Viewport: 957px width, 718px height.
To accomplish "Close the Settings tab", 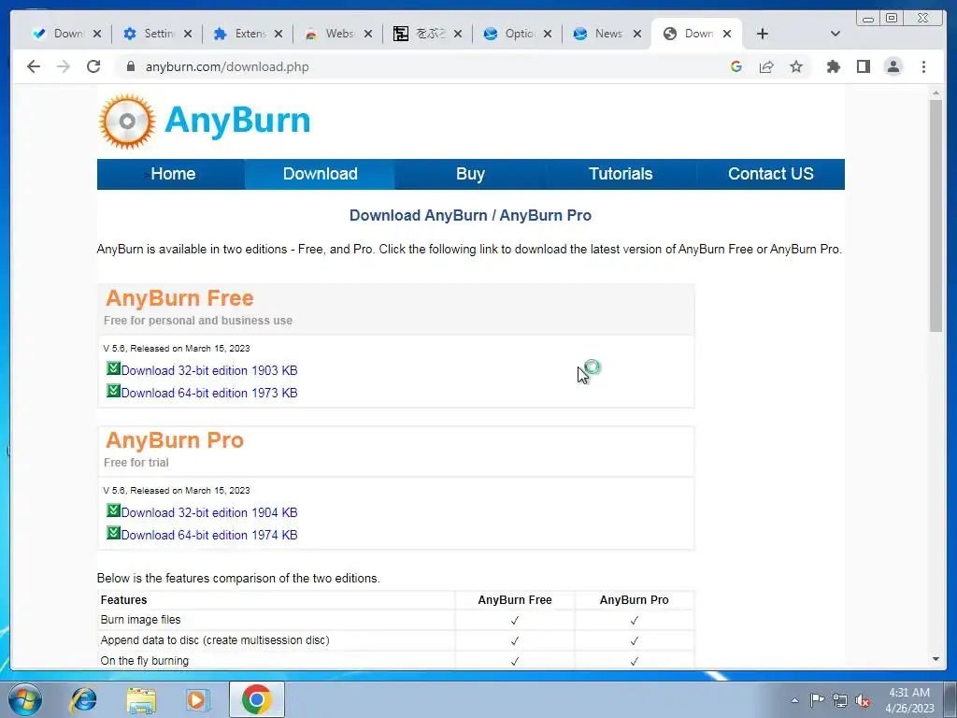I will coord(188,34).
